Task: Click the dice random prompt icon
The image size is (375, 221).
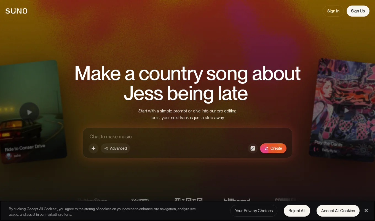Action: click(253, 148)
